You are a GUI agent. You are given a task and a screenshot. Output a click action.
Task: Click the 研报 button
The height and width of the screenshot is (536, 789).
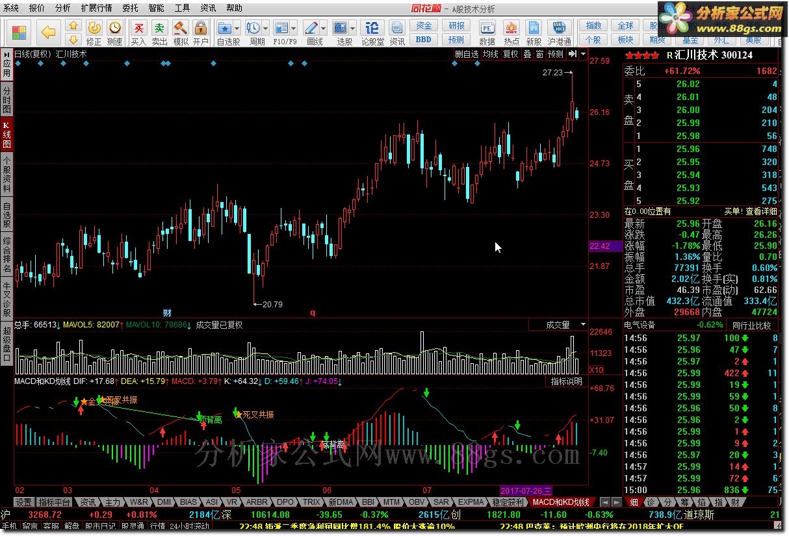pyautogui.click(x=456, y=25)
